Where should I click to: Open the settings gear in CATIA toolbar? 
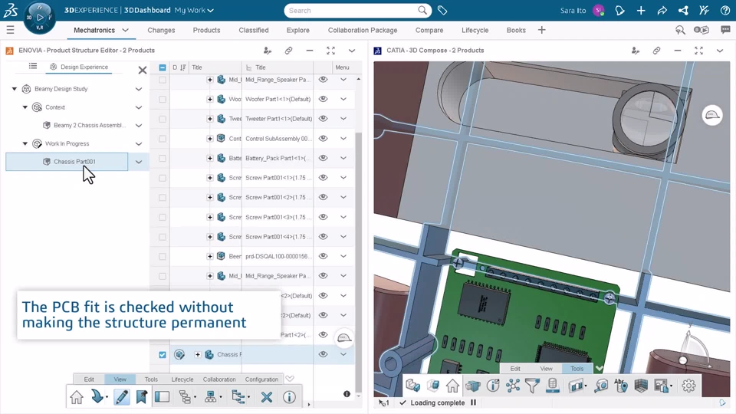pos(688,386)
